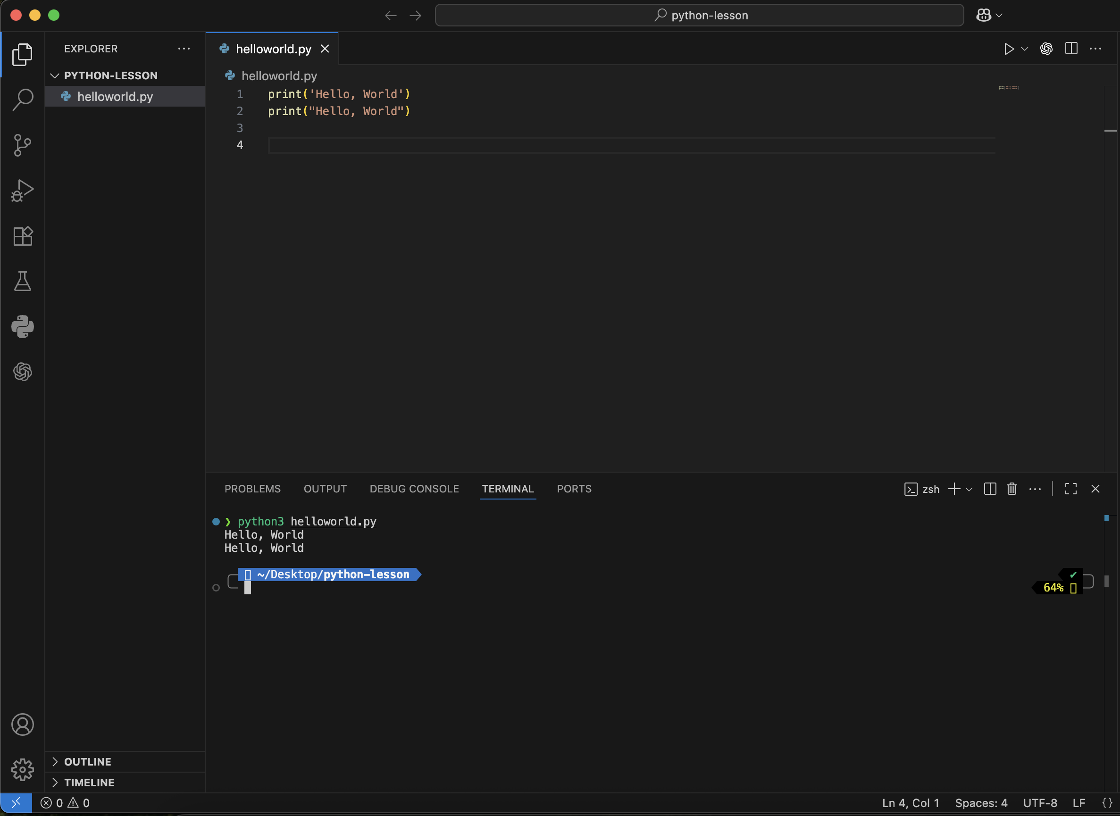This screenshot has height=816, width=1120.
Task: Open helloworld.py in the Explorer tree
Action: (125, 96)
